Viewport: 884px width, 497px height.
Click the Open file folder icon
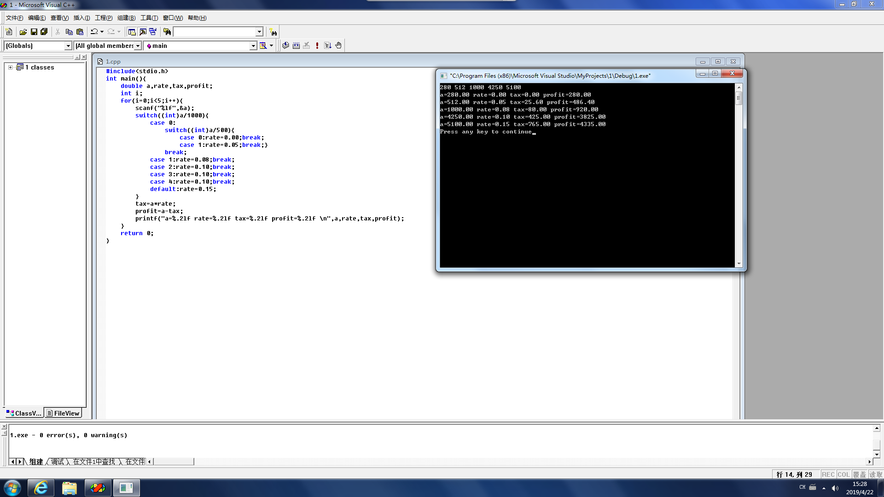pos(23,32)
